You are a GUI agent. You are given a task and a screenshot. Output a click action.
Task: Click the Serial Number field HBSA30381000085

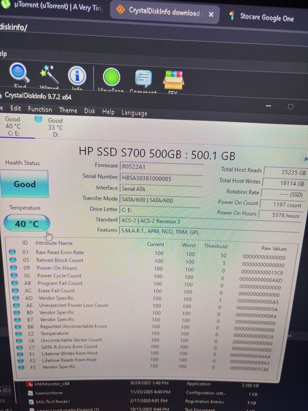click(x=161, y=178)
